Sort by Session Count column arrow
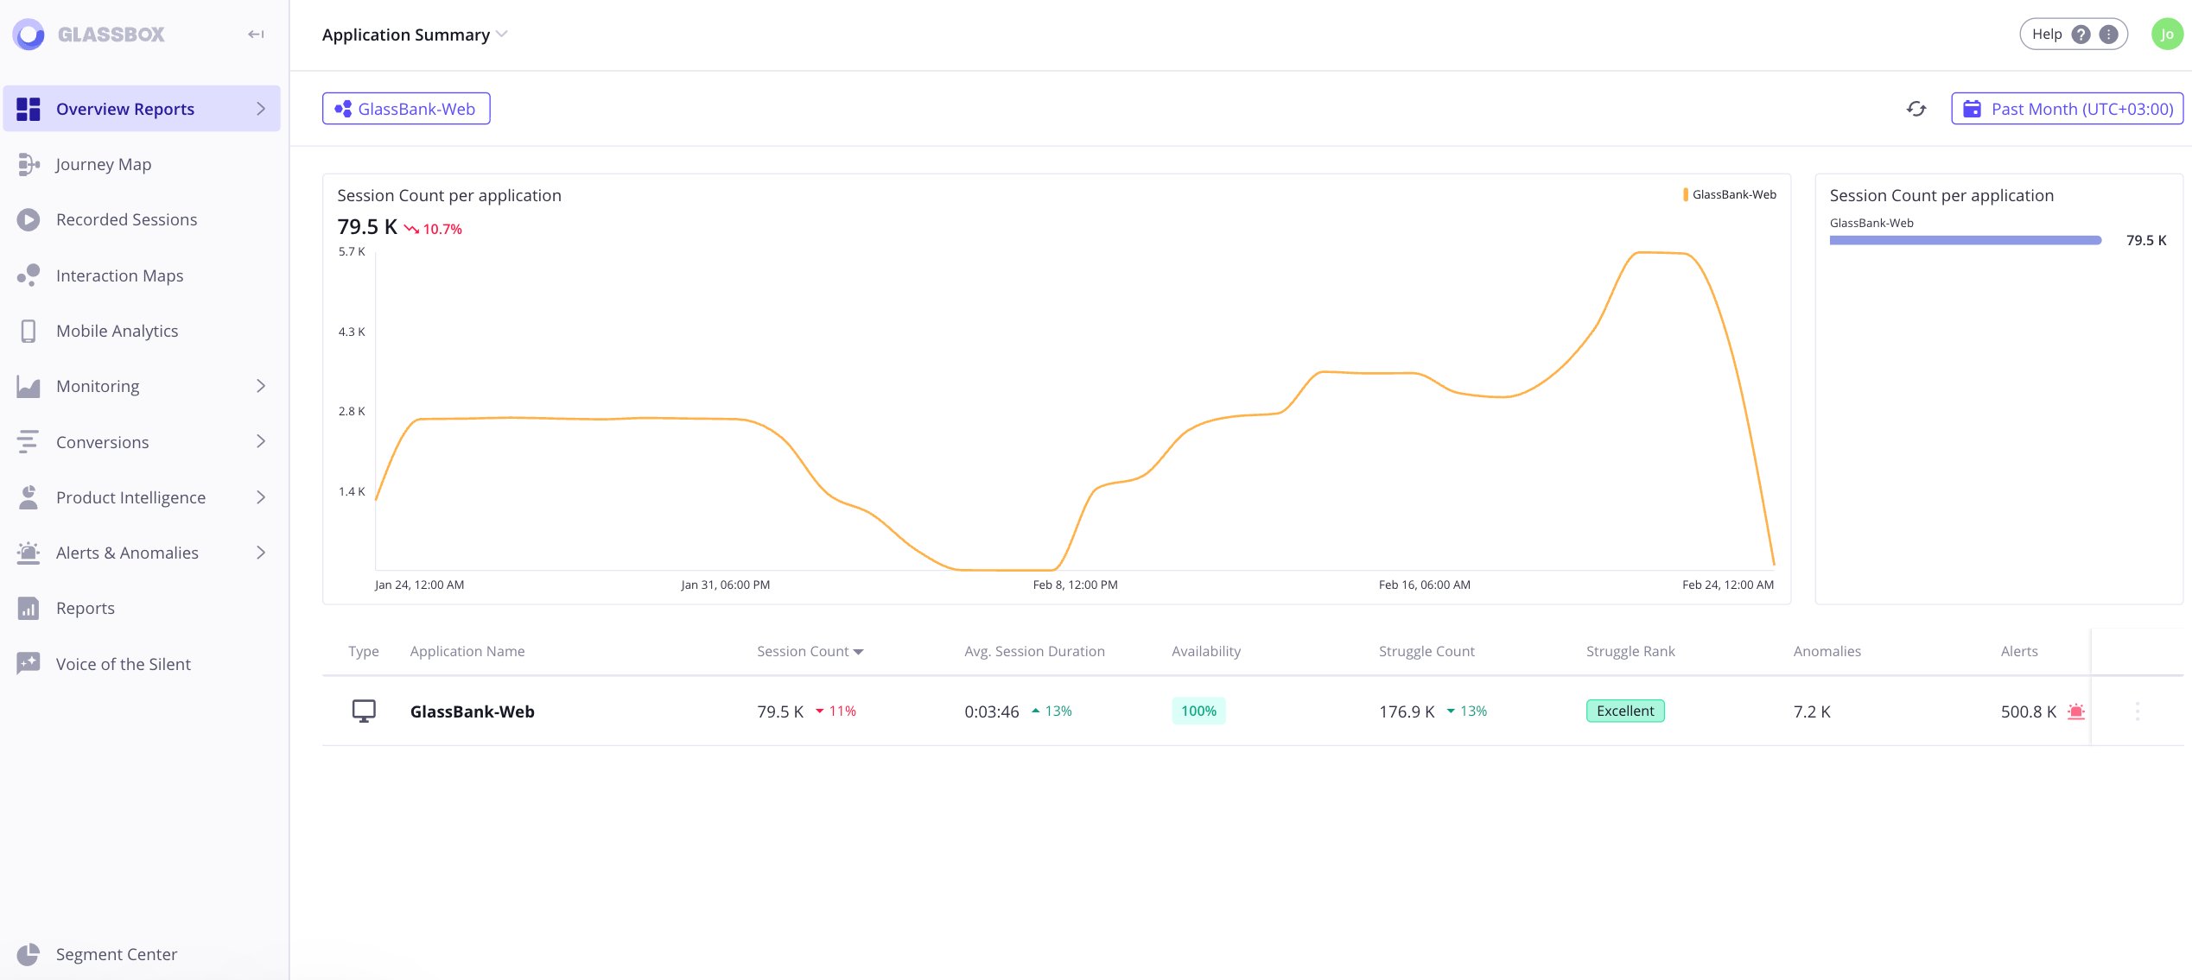Screen dimensions: 2192x980 click(858, 652)
